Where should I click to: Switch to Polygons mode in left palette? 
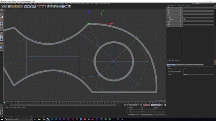[x=1, y=29]
